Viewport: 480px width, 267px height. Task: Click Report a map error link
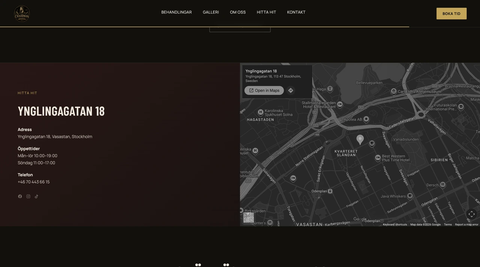tap(466, 224)
